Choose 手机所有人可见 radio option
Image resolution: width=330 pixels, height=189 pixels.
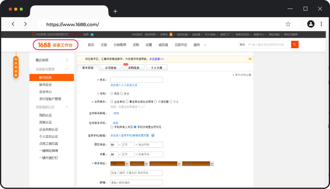click(x=112, y=127)
